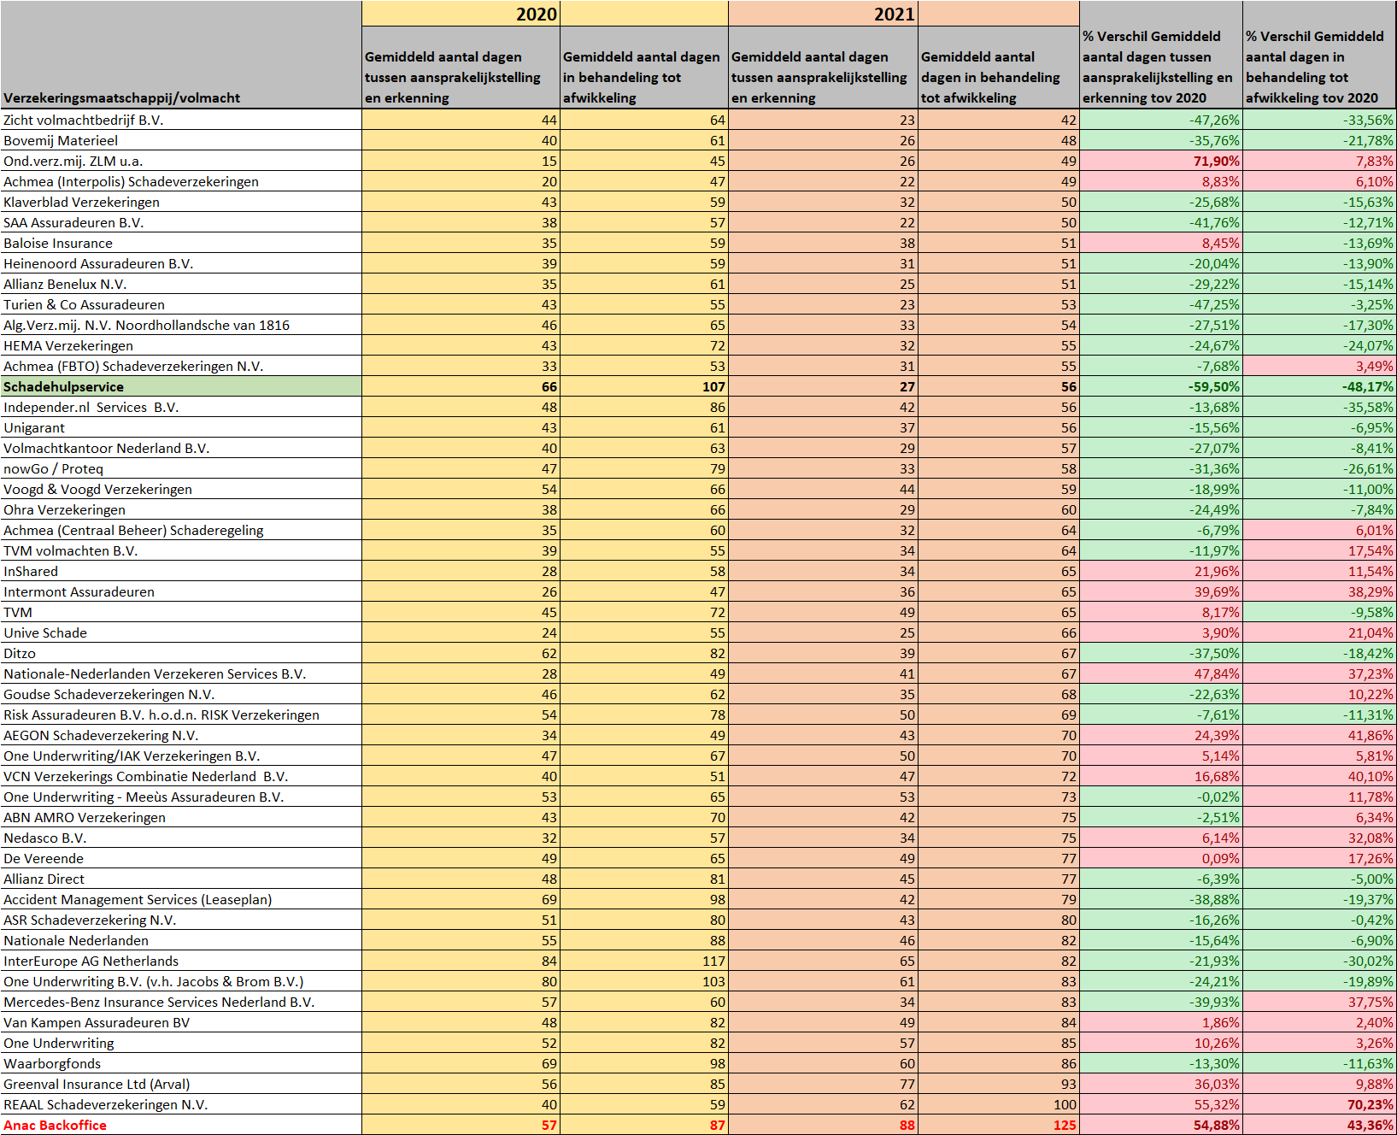Screen dimensions: 1397x1135
Task: Select the Ditzo cell
Action: (181, 653)
